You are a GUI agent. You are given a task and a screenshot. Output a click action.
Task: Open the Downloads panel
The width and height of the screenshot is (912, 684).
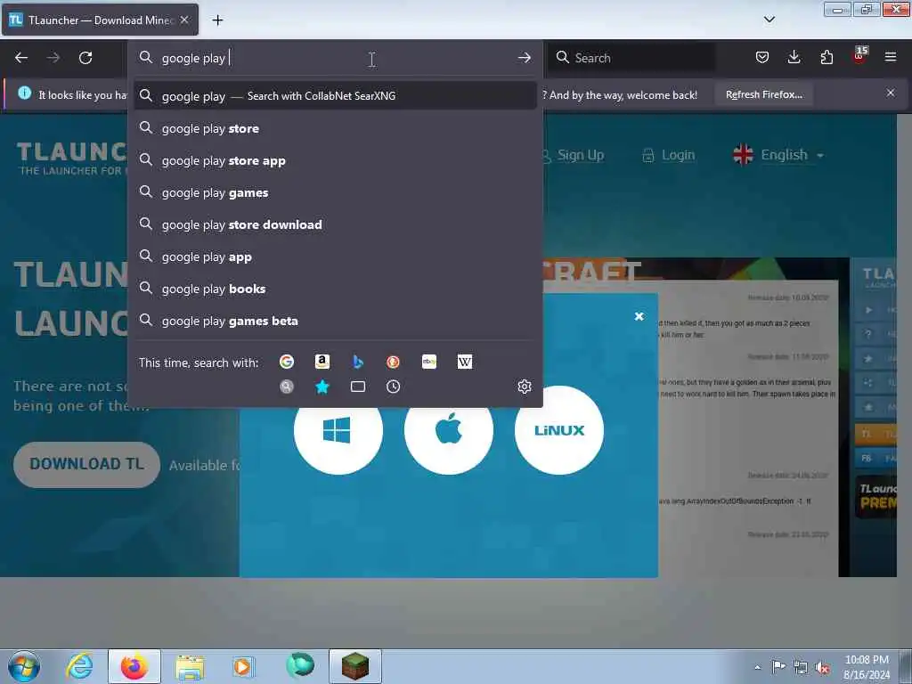(794, 57)
